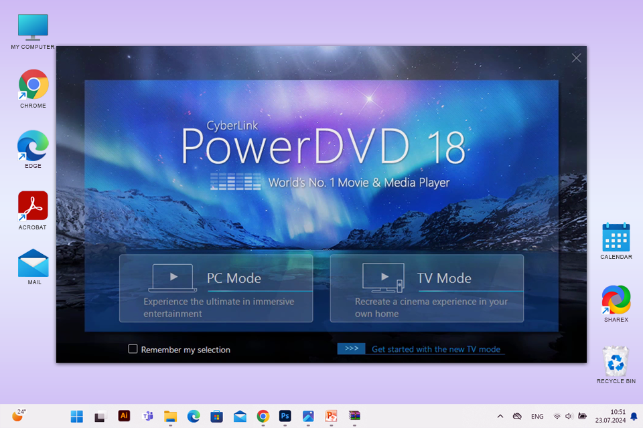Check battery status tray icon
Image resolution: width=643 pixels, height=428 pixels.
(x=582, y=416)
